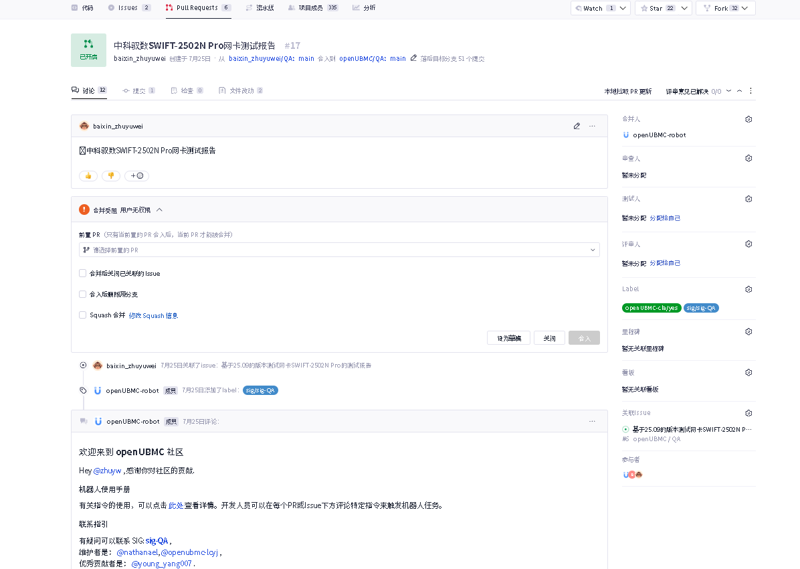Click the 关闭 close PR button

click(x=549, y=338)
